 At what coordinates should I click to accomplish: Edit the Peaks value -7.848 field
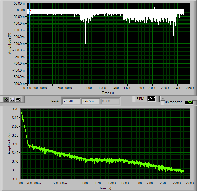click(x=72, y=101)
